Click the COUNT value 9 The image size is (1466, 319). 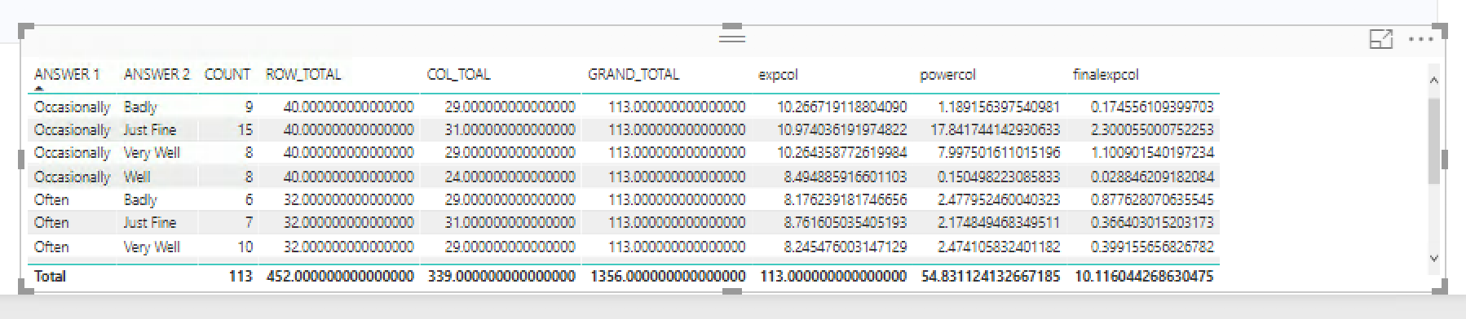click(x=249, y=107)
